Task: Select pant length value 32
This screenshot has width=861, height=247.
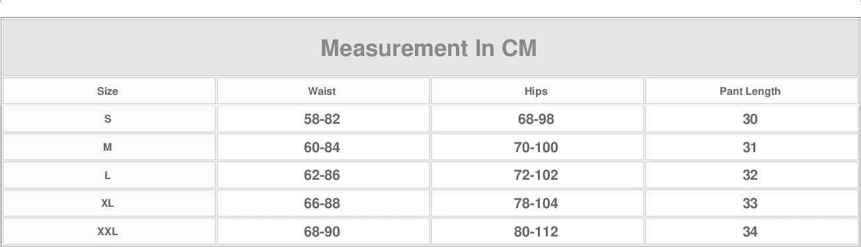Action: click(750, 176)
